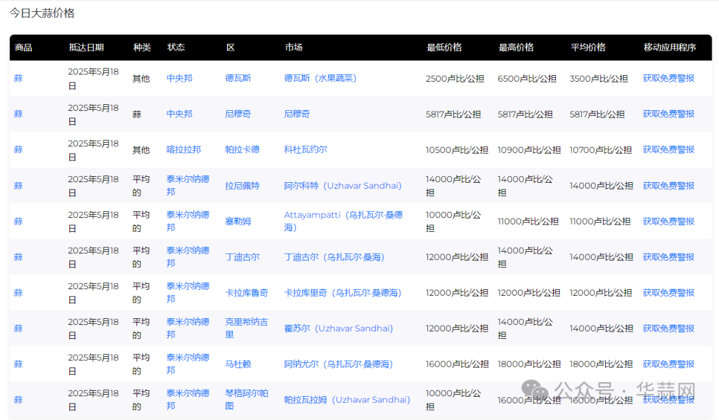Image resolution: width=719 pixels, height=420 pixels.
Task: Open the Attayampatti market link
Action: click(343, 221)
